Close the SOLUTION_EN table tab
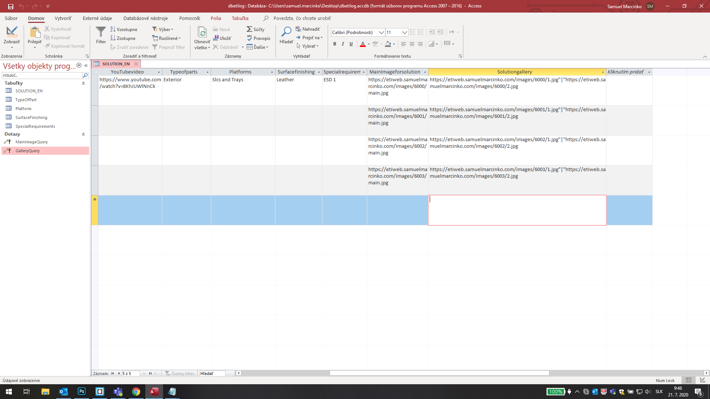Viewport: 710px width, 399px height. [x=136, y=64]
